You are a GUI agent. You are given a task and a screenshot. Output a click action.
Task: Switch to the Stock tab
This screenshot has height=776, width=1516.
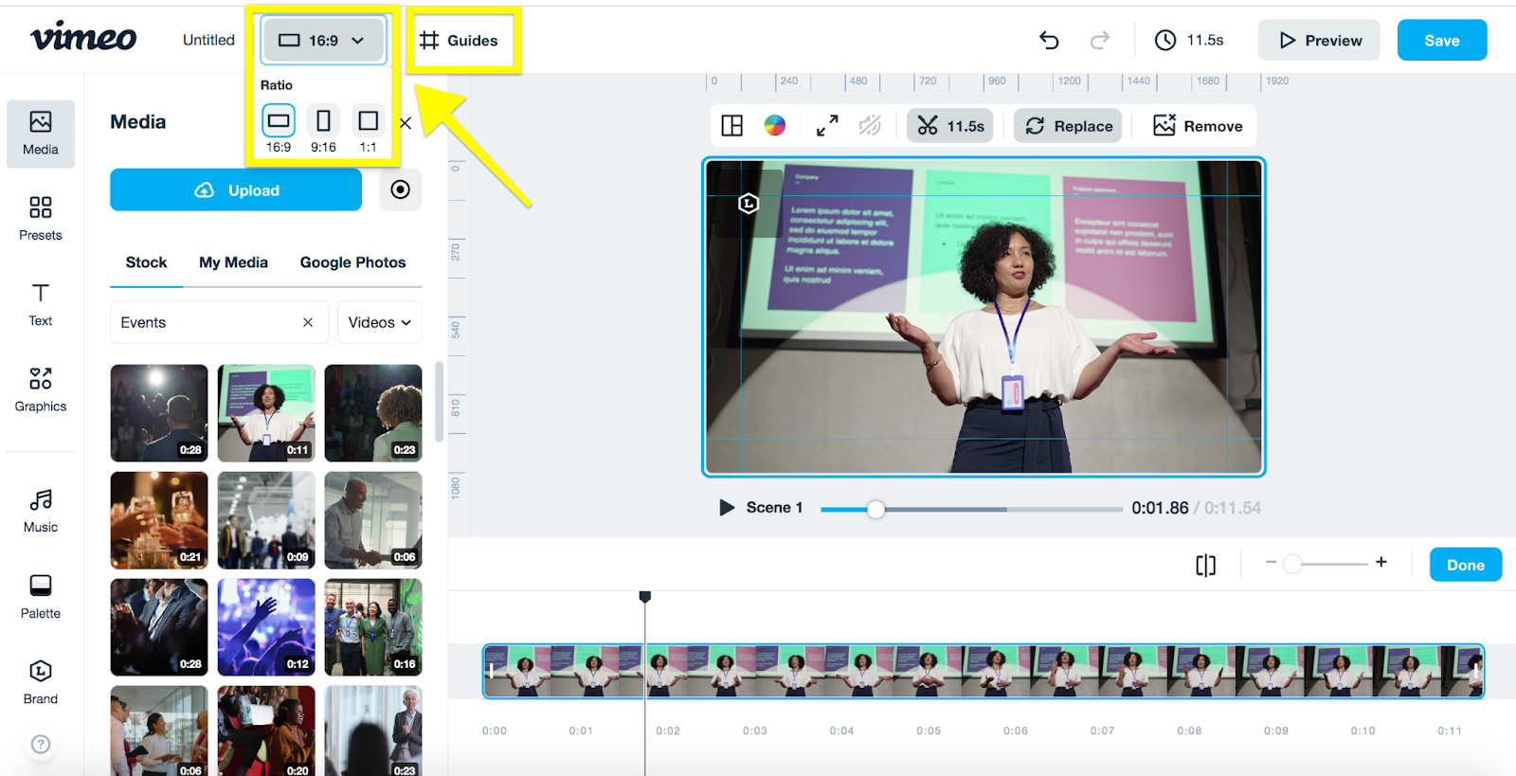(x=146, y=262)
